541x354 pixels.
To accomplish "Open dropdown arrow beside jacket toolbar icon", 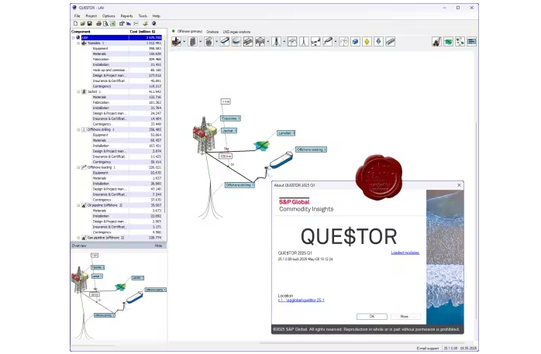I will click(201, 42).
